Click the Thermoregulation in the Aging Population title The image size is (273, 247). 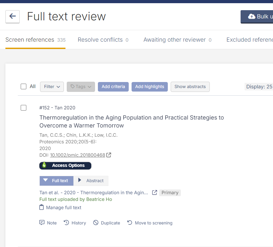click(x=132, y=121)
